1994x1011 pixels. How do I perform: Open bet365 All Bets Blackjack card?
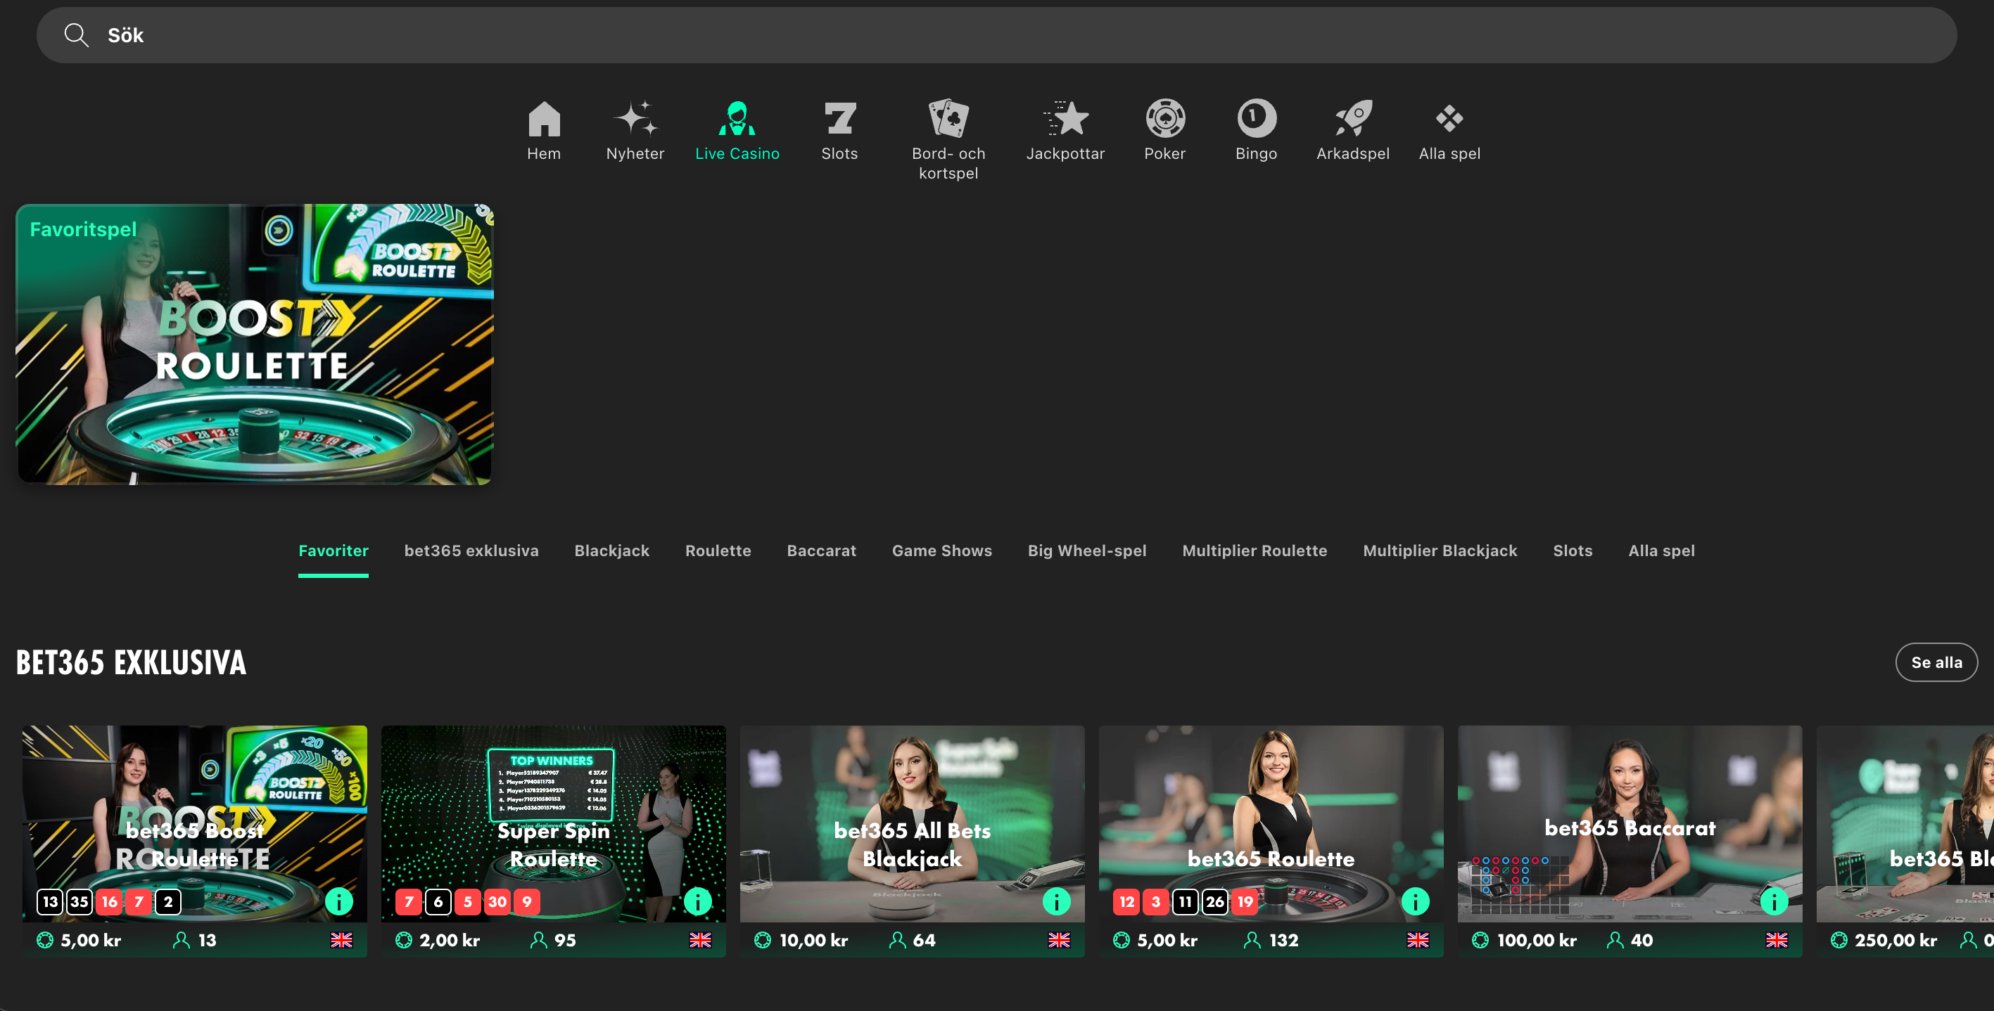(912, 841)
